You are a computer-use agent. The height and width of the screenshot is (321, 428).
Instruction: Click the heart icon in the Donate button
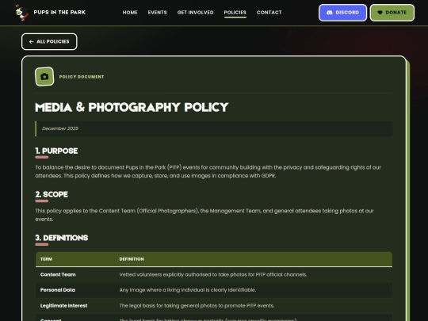pos(380,13)
